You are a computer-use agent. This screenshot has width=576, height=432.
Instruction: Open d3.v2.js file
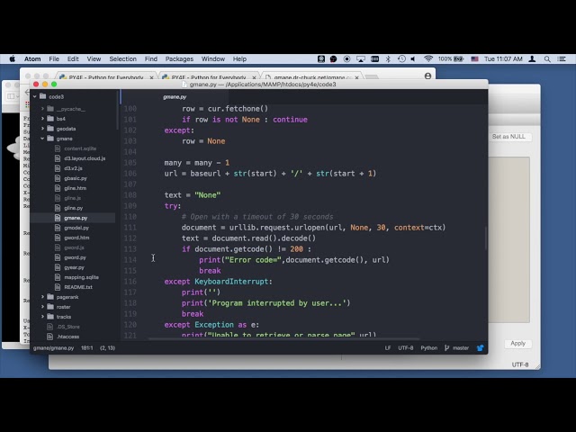(73, 168)
